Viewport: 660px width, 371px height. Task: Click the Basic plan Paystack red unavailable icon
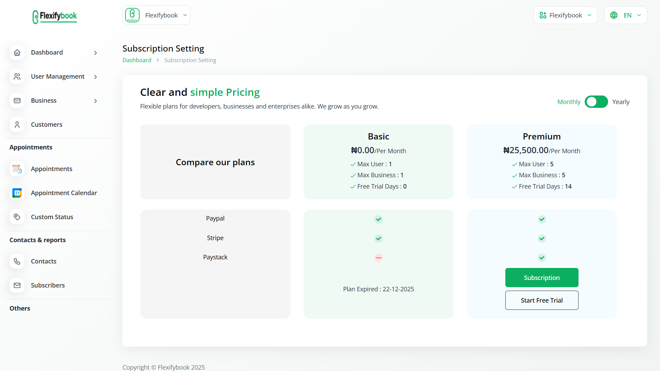coord(378,258)
